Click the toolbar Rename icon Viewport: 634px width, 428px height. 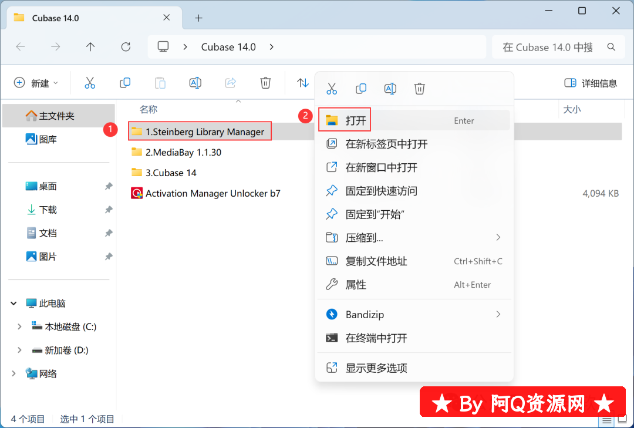[195, 83]
